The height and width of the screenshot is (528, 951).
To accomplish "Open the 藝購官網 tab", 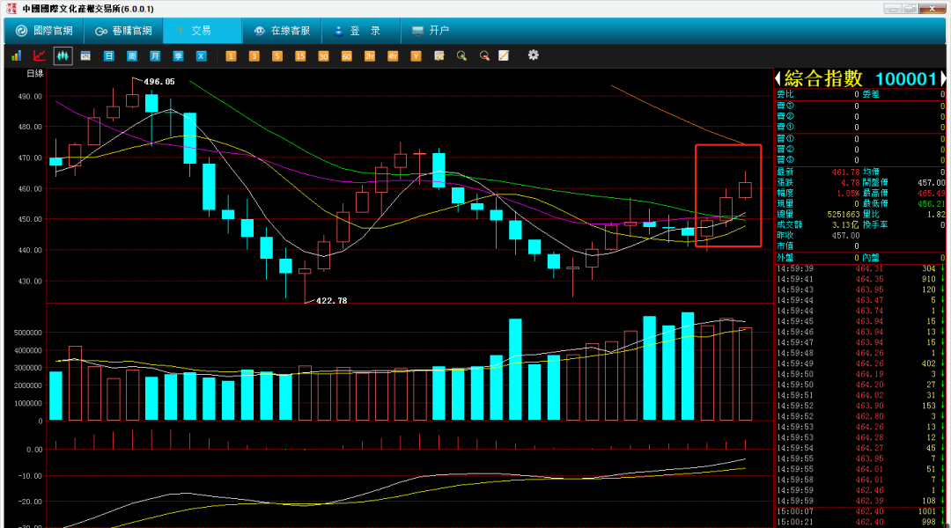I will click(x=124, y=31).
